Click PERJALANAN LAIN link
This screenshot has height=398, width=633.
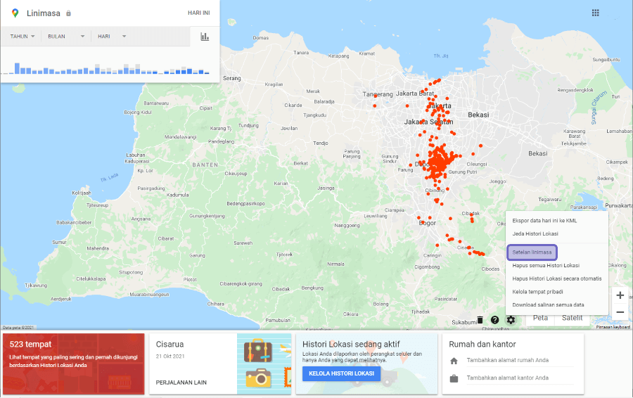click(x=181, y=383)
